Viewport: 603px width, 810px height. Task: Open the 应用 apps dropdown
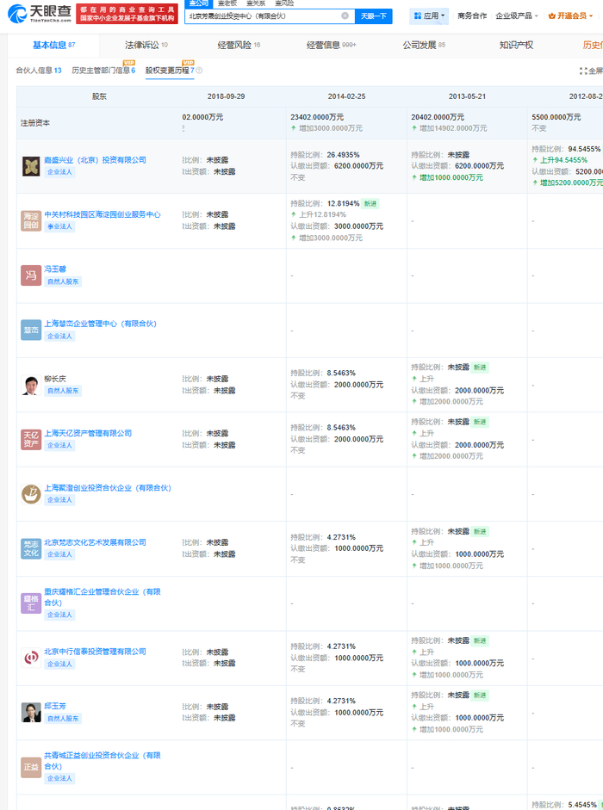[429, 16]
